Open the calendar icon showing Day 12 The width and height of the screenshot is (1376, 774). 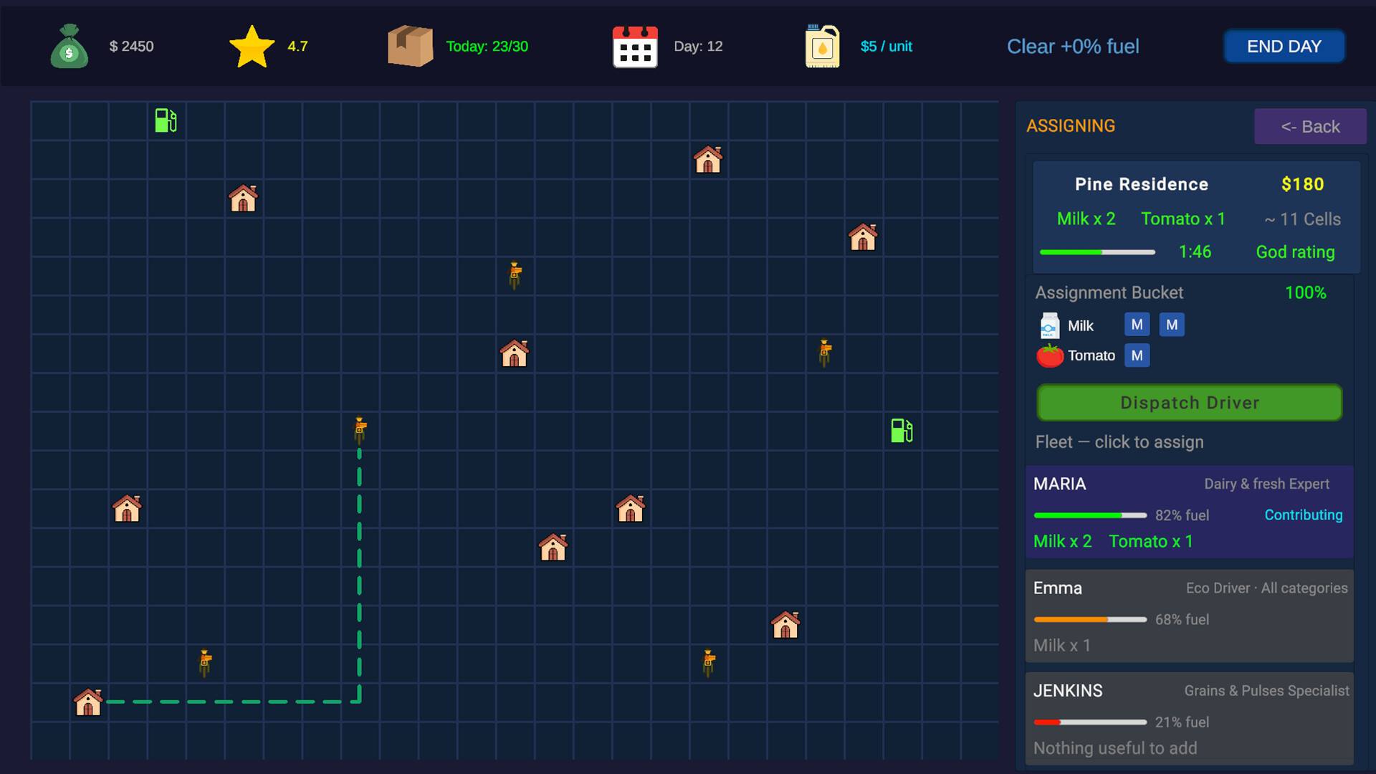click(635, 46)
